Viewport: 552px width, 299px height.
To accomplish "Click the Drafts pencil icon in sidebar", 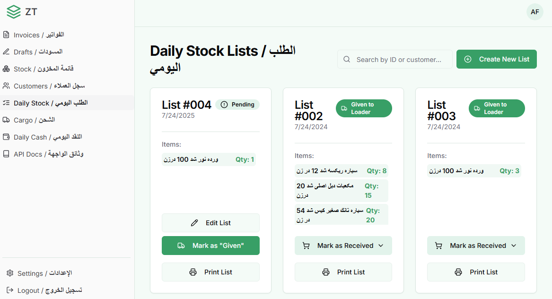I will [x=6, y=52].
